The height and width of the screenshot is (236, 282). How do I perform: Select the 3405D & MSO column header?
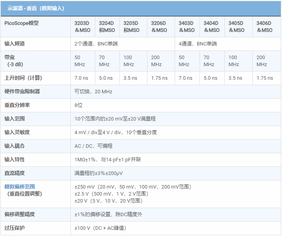coord(236,26)
